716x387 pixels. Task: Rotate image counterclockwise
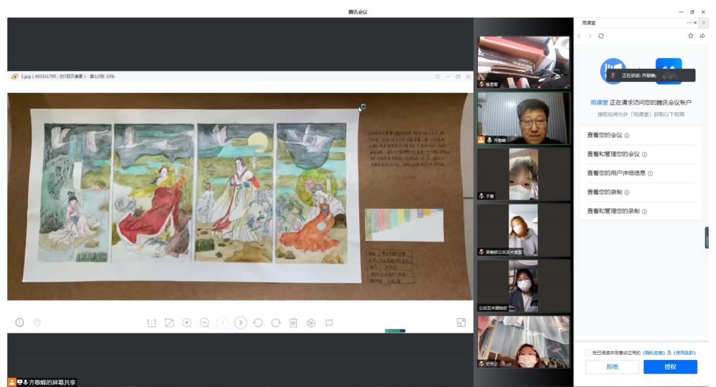click(258, 322)
